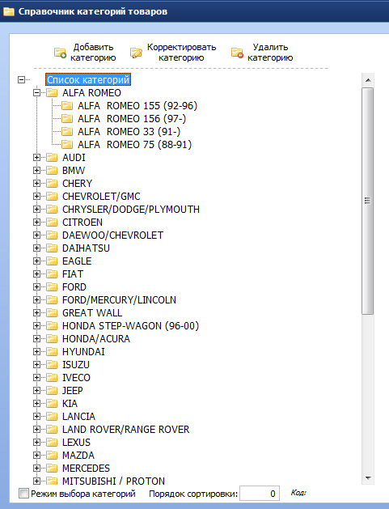The height and width of the screenshot is (509, 389).
Task: Select HONDA STEP-WAGON (96-00) category
Action: click(x=130, y=326)
